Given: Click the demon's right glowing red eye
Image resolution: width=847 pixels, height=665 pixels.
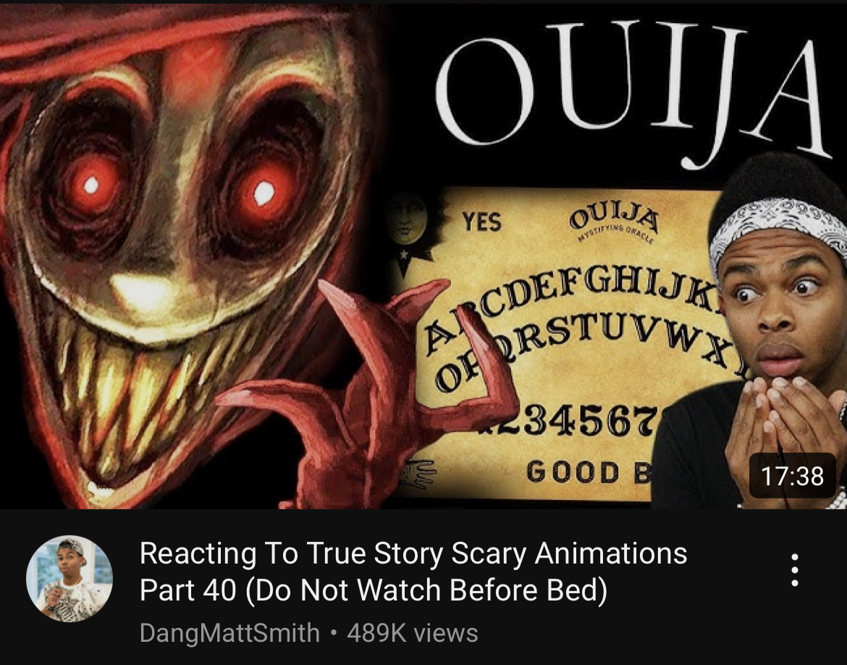Looking at the screenshot, I should 264,193.
